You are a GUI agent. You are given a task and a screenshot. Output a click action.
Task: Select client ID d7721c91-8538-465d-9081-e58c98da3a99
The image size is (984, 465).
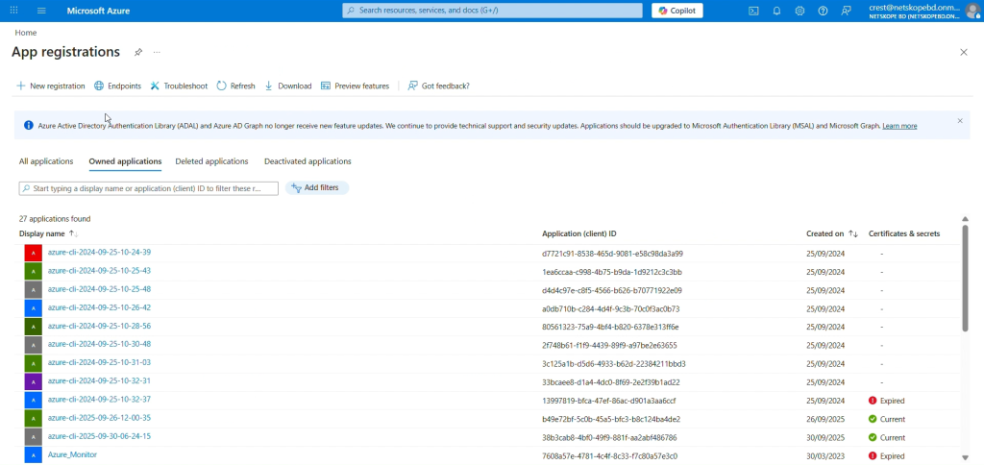(612, 254)
